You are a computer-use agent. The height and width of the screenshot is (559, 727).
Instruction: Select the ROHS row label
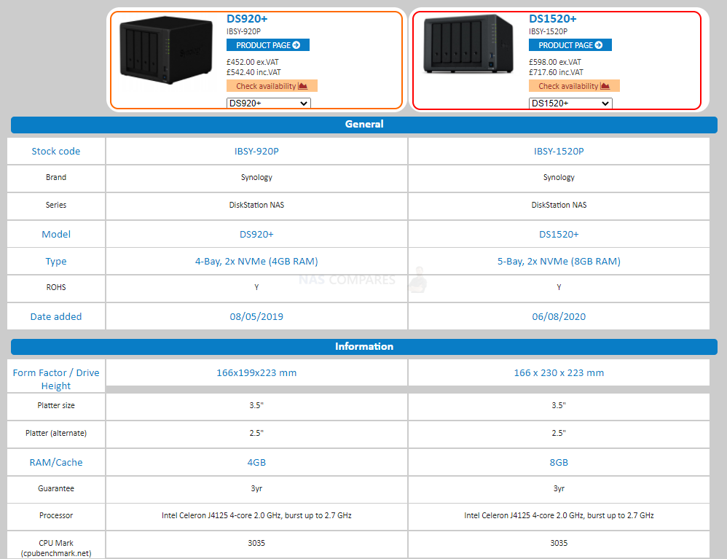coord(56,288)
